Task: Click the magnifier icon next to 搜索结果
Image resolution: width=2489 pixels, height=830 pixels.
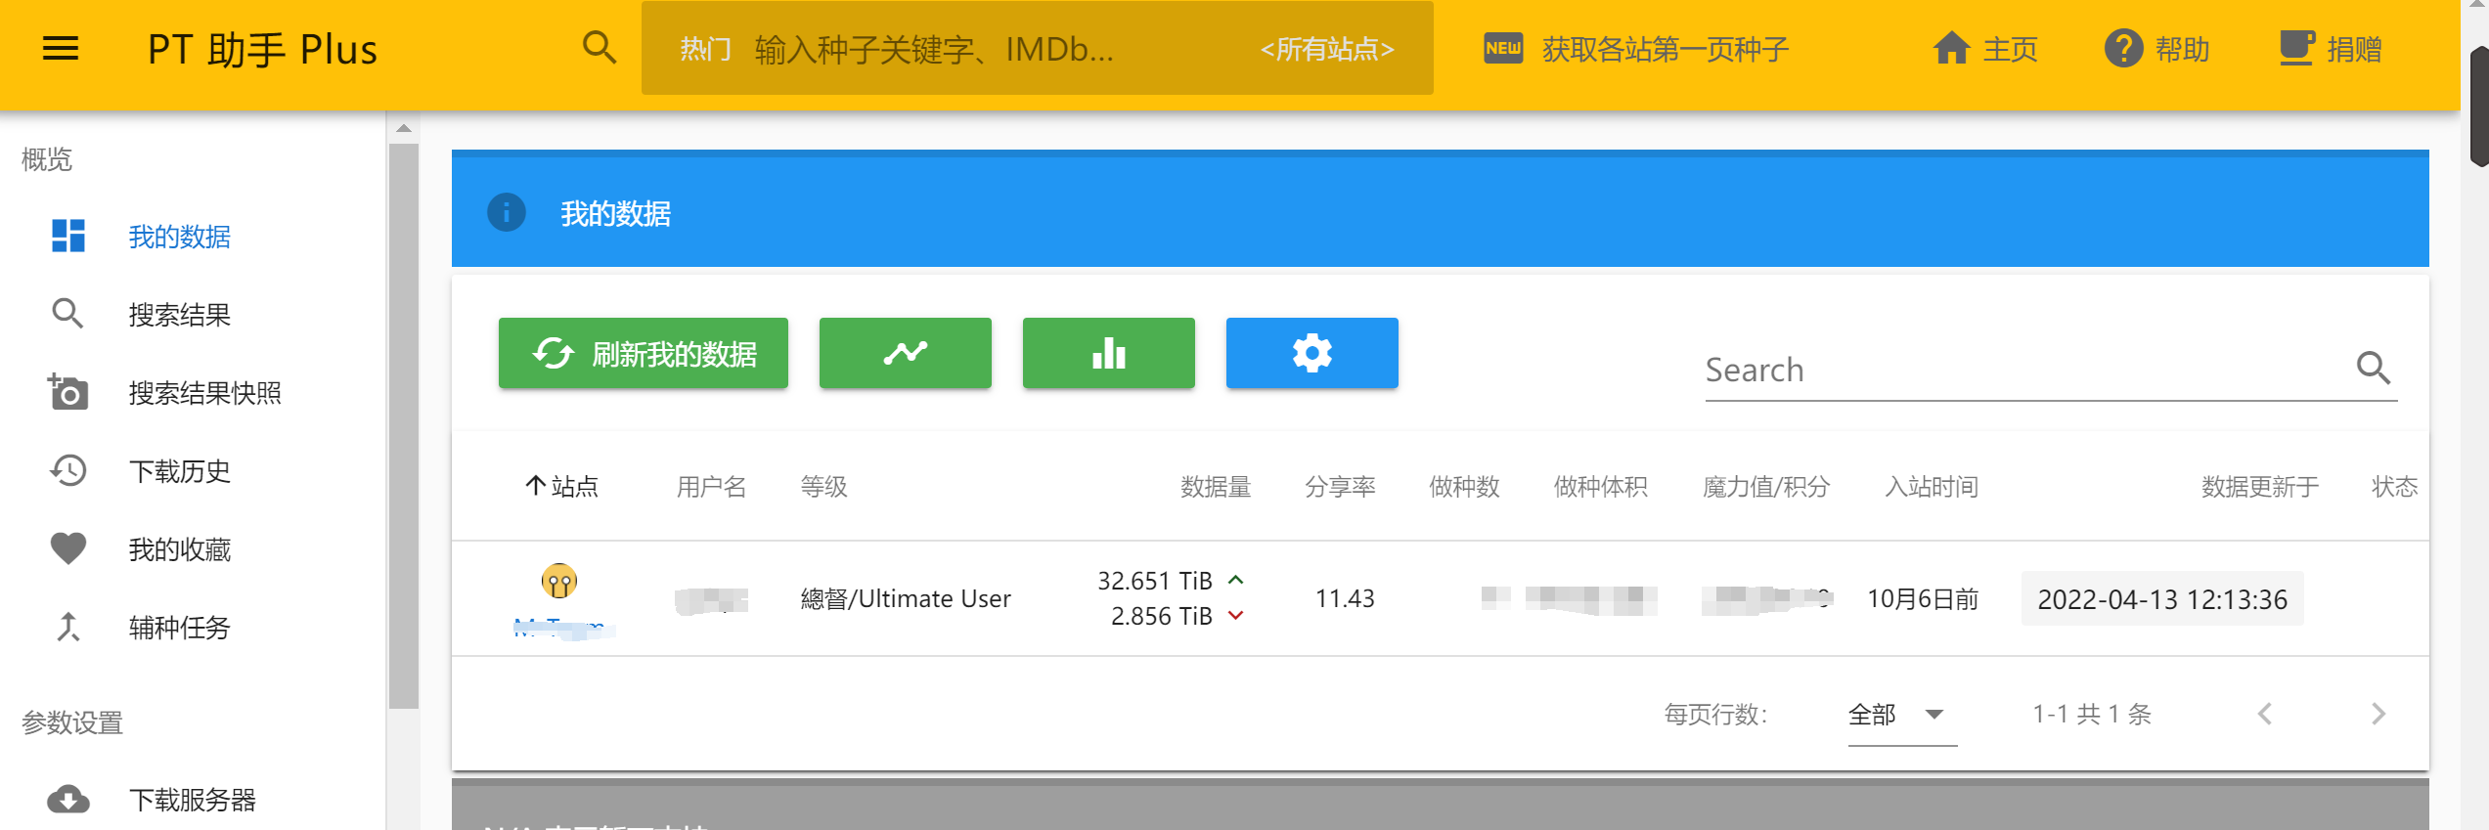Action: tap(67, 313)
